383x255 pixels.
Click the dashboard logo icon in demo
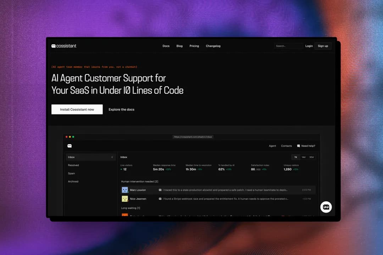coord(70,146)
